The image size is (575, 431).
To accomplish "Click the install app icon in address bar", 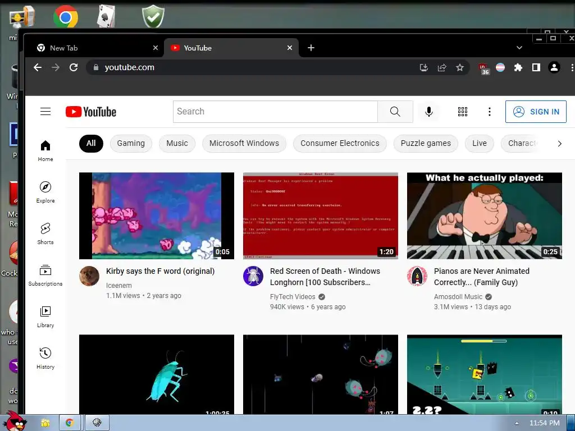I will tap(423, 67).
